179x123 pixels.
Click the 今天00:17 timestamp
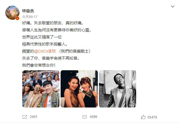tap(30, 17)
